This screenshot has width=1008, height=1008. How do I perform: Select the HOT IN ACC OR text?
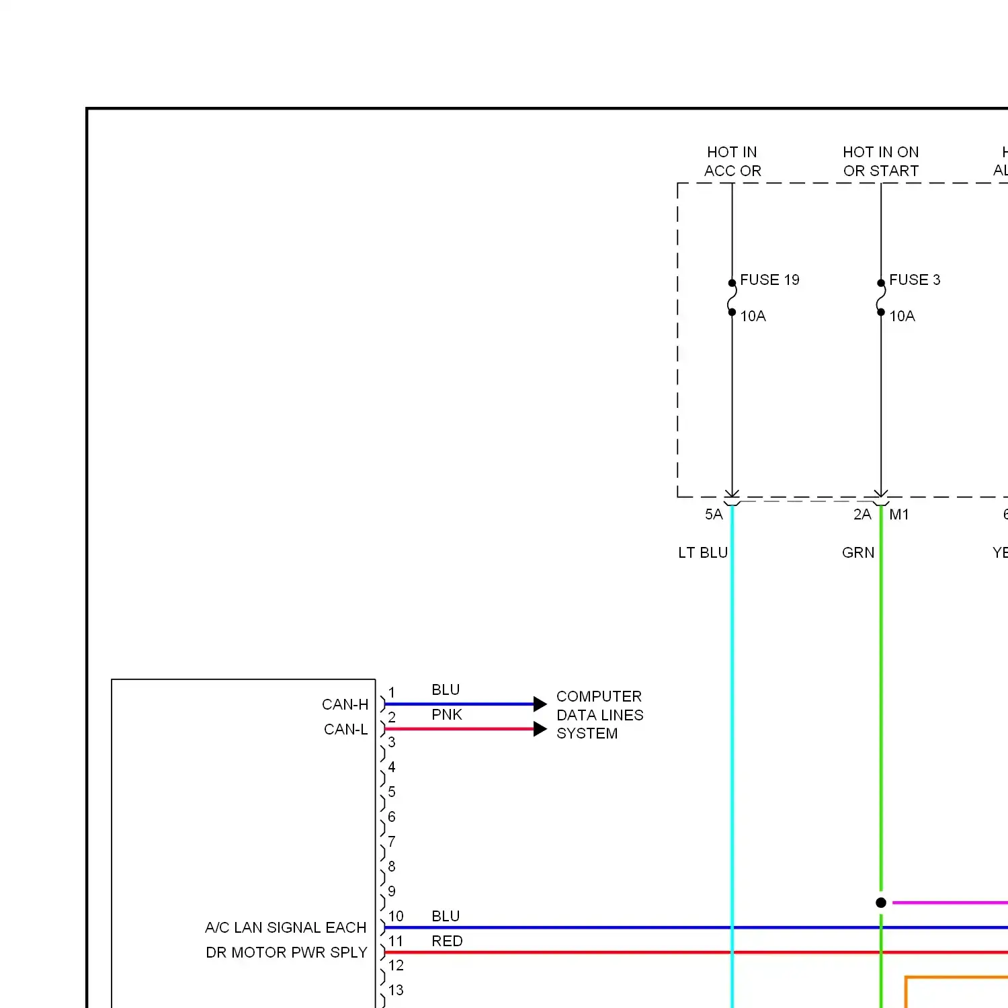point(732,161)
